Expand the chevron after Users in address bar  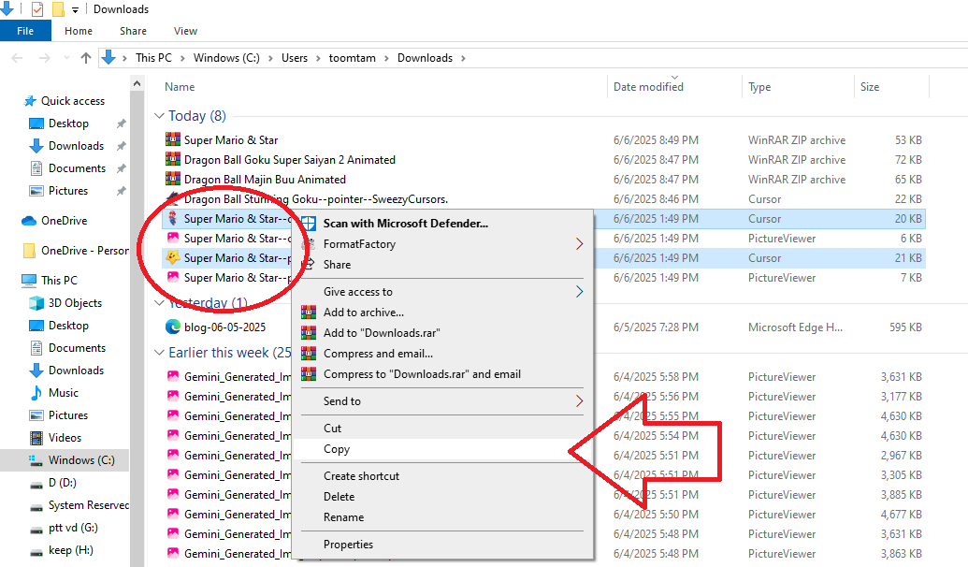[x=318, y=58]
